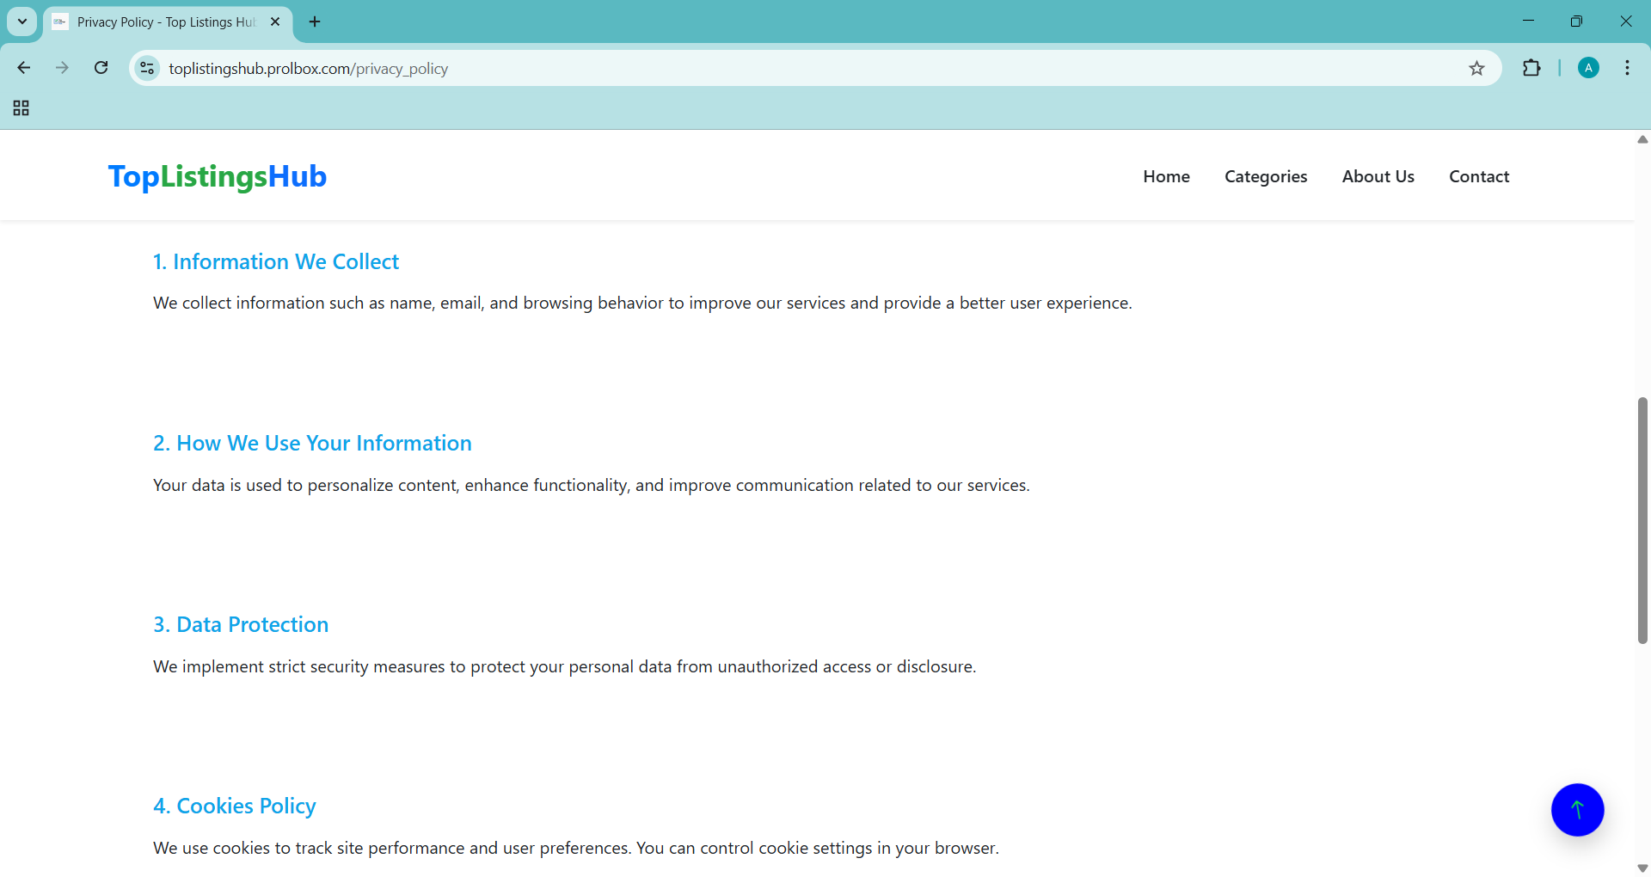Open the Categories menu item
Viewport: 1651px width, 877px height.
1266,176
